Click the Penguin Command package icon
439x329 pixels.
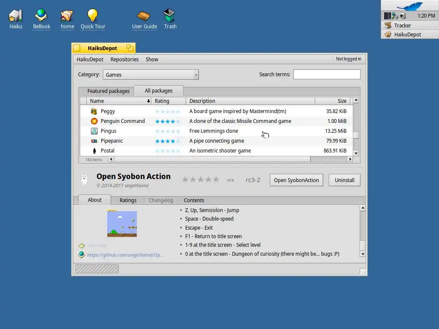[94, 121]
